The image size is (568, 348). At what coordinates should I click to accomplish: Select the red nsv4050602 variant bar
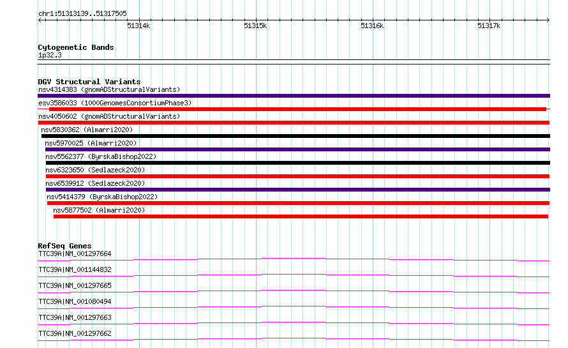pos(294,123)
